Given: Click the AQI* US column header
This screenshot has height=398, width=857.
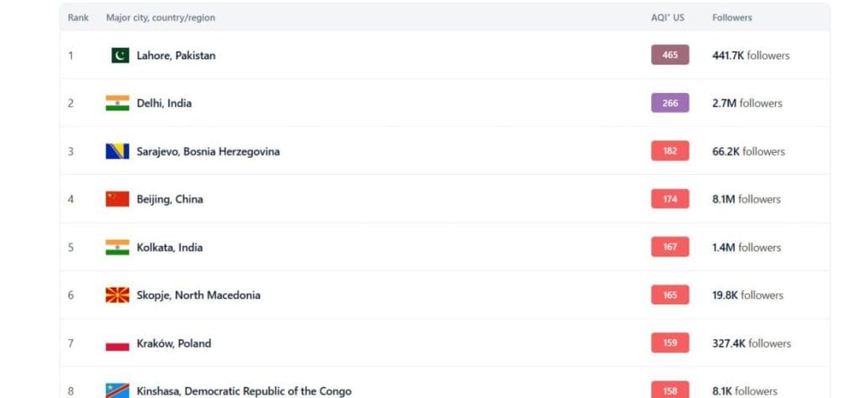Looking at the screenshot, I should 667,18.
